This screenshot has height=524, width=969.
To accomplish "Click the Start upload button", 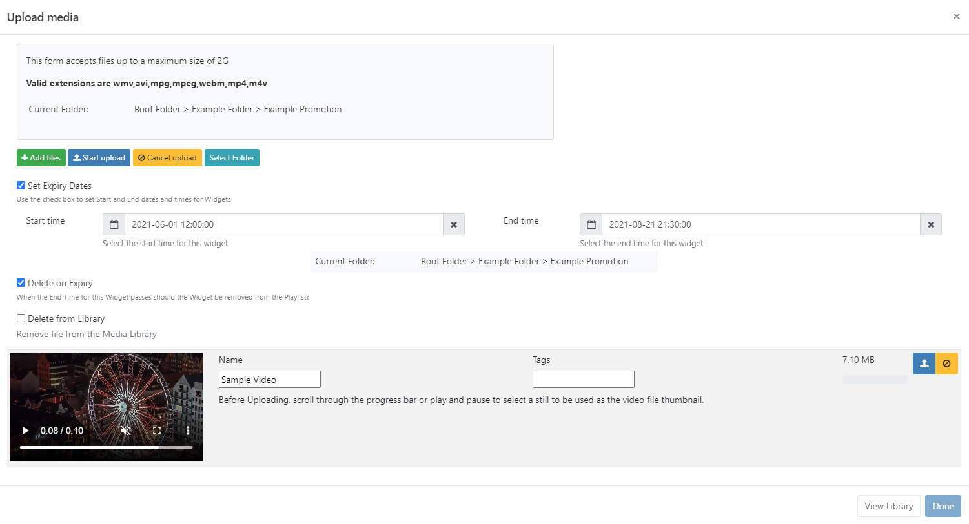I will click(x=99, y=158).
